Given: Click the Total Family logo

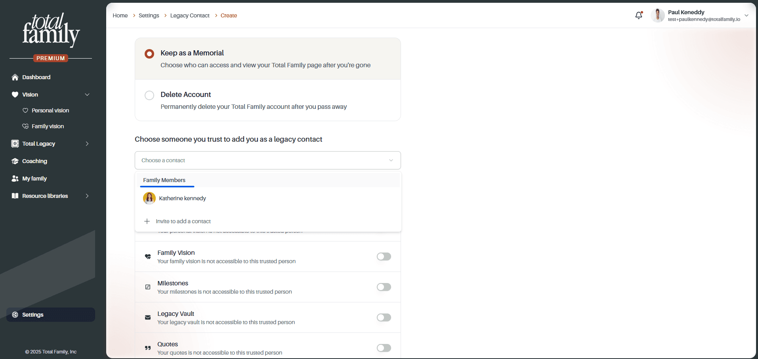Looking at the screenshot, I should coord(51,30).
